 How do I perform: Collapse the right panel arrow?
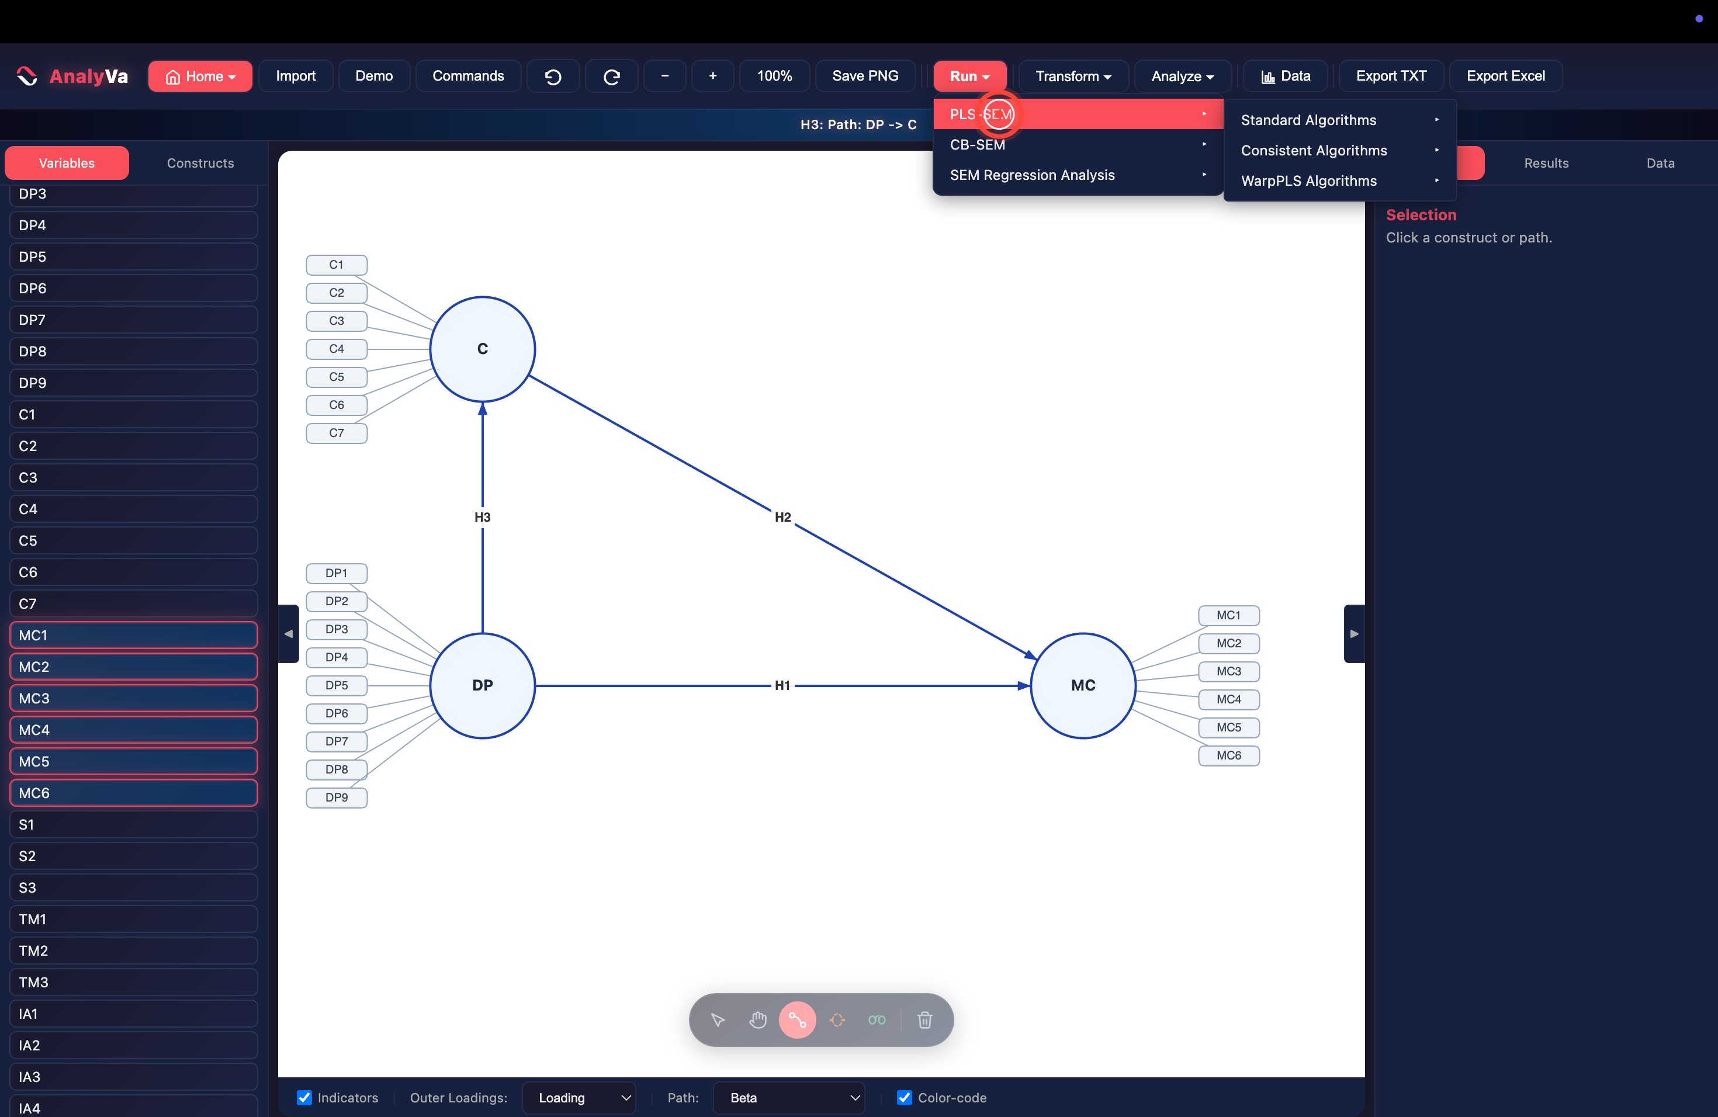click(1354, 633)
